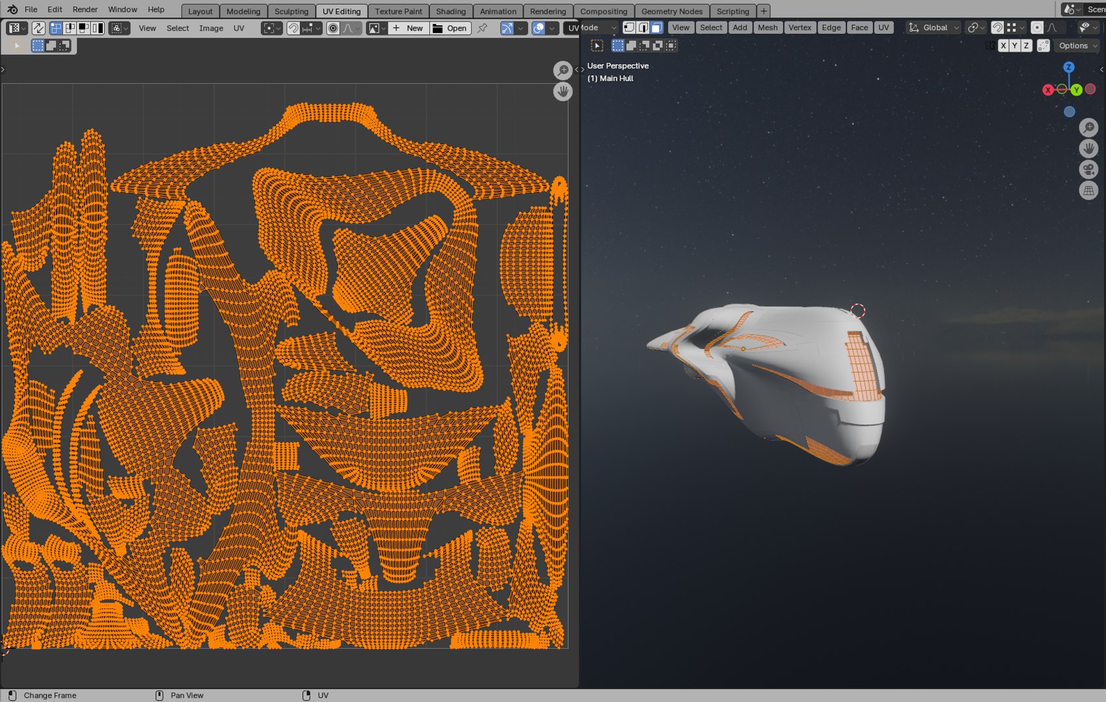Click the Z axis on the navigation gizmo
1106x702 pixels.
(x=1068, y=68)
